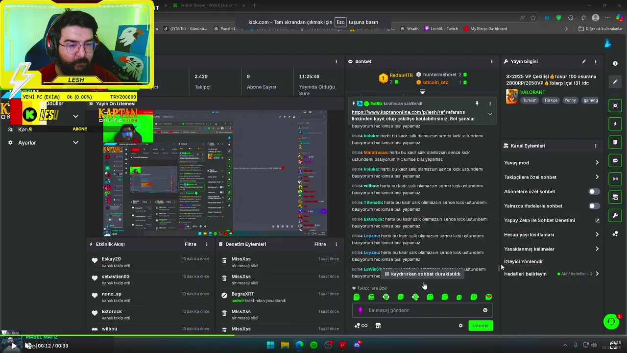This screenshot has height=353, width=627.
Task: Click the pencil edit icon in the right sidebar
Action: (x=615, y=82)
